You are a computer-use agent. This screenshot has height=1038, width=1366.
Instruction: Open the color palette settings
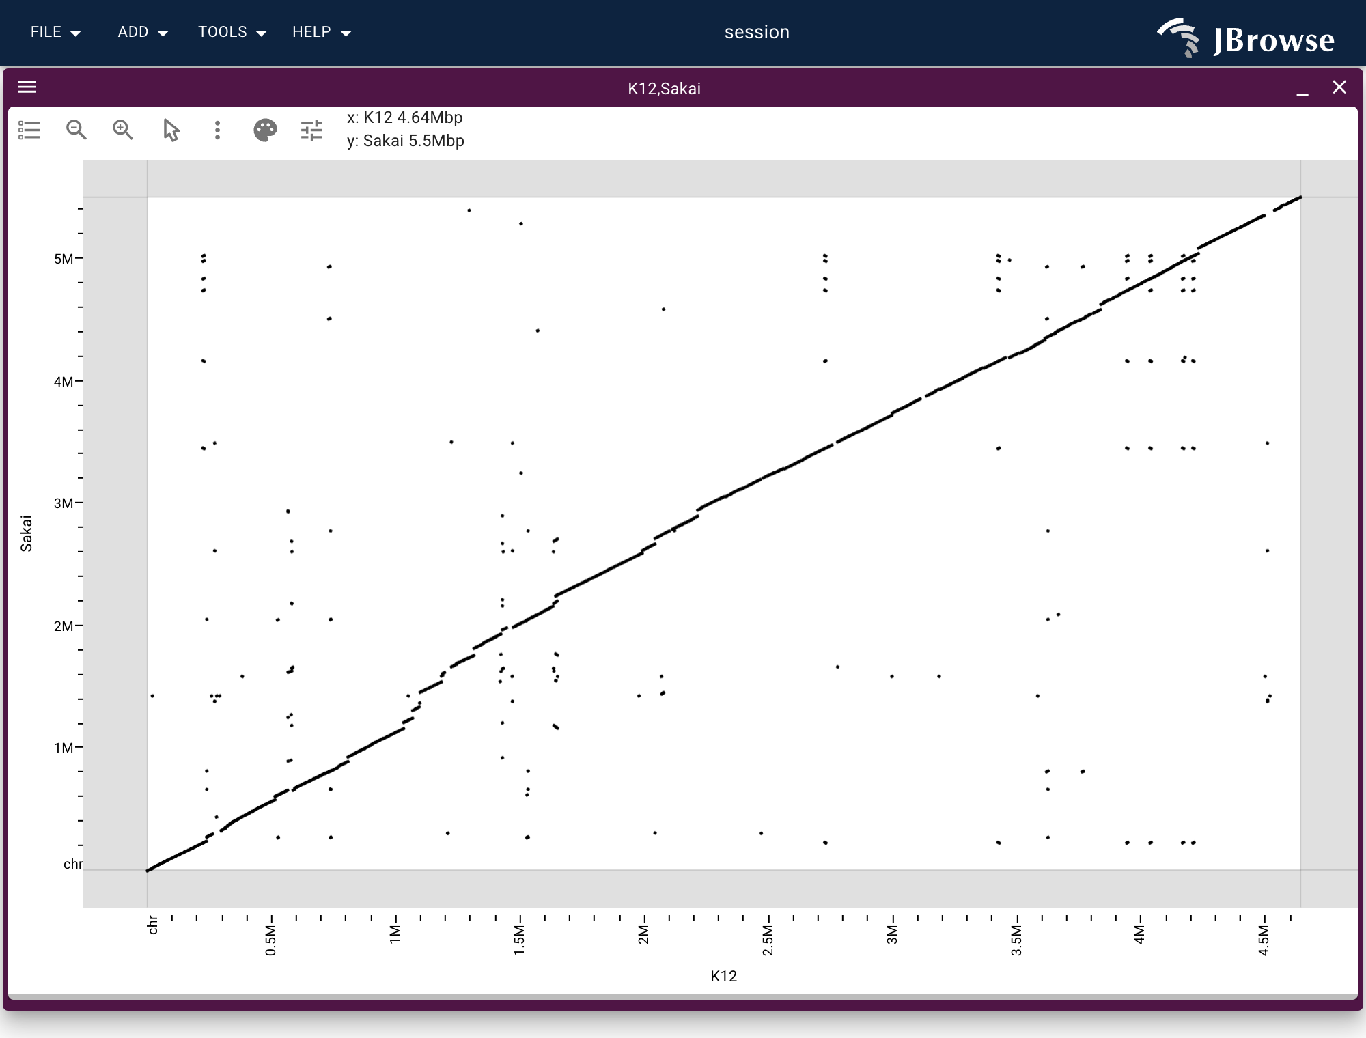pyautogui.click(x=265, y=130)
